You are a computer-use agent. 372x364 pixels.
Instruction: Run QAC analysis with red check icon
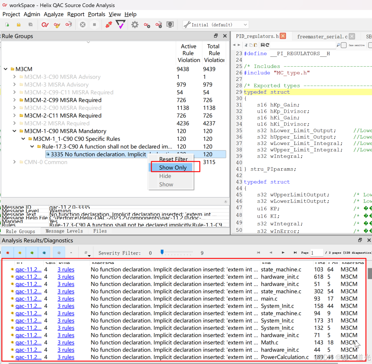(45, 25)
